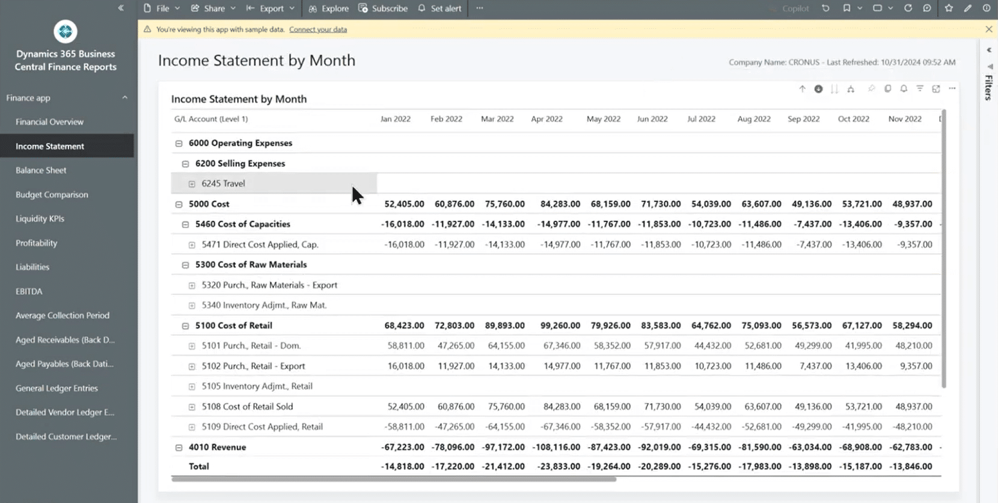The width and height of the screenshot is (998, 503).
Task: Select the Profitability page
Action: [x=36, y=243]
